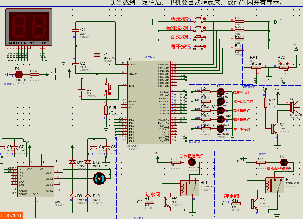Select the U2 L298 motor driver

[36, 182]
